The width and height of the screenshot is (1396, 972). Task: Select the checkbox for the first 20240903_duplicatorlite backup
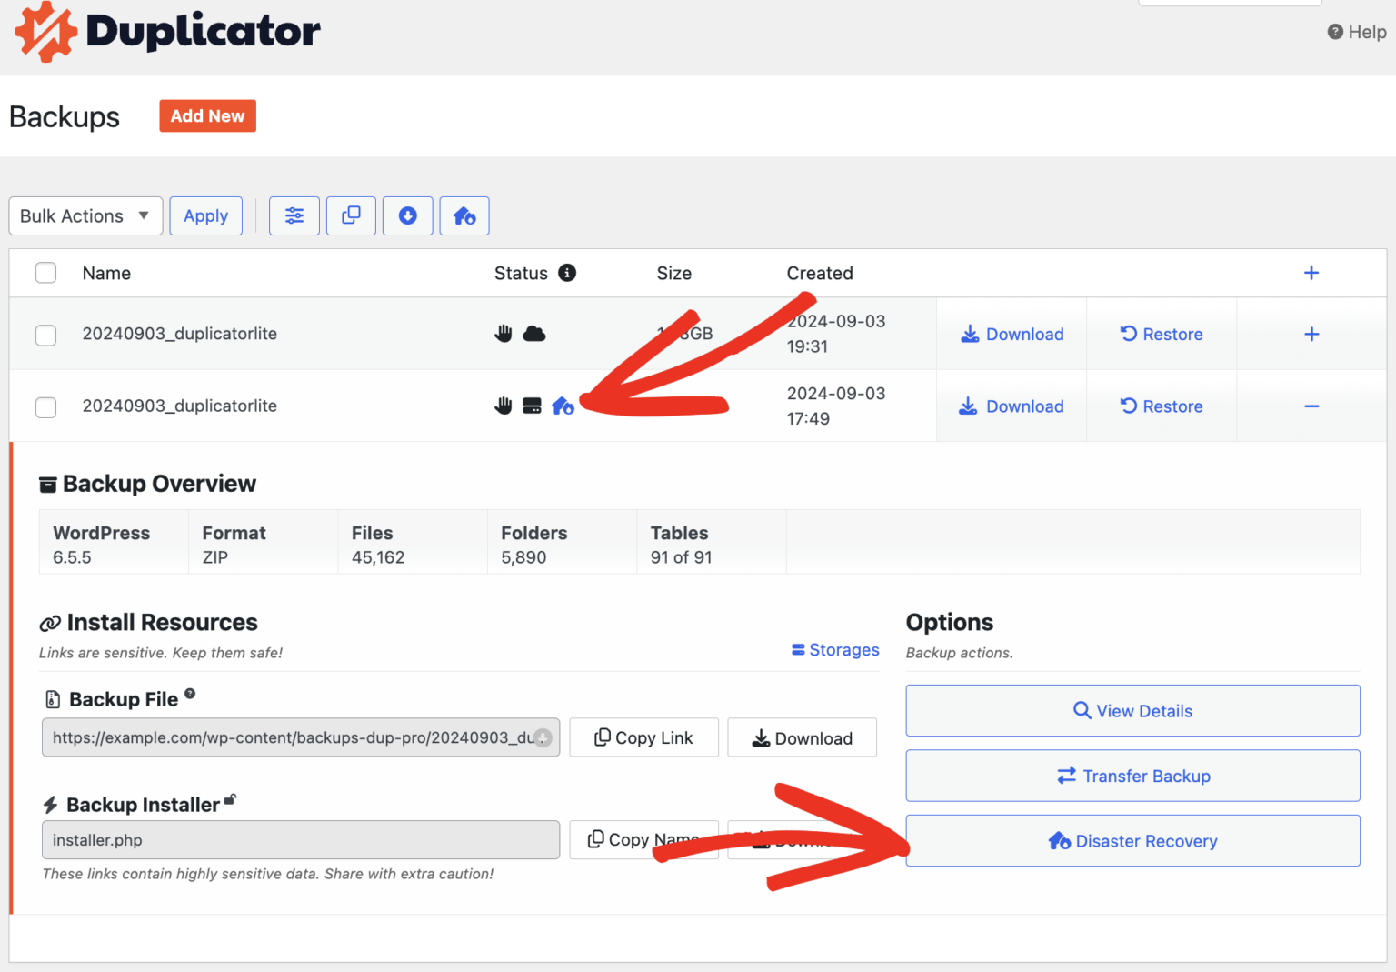pos(45,335)
